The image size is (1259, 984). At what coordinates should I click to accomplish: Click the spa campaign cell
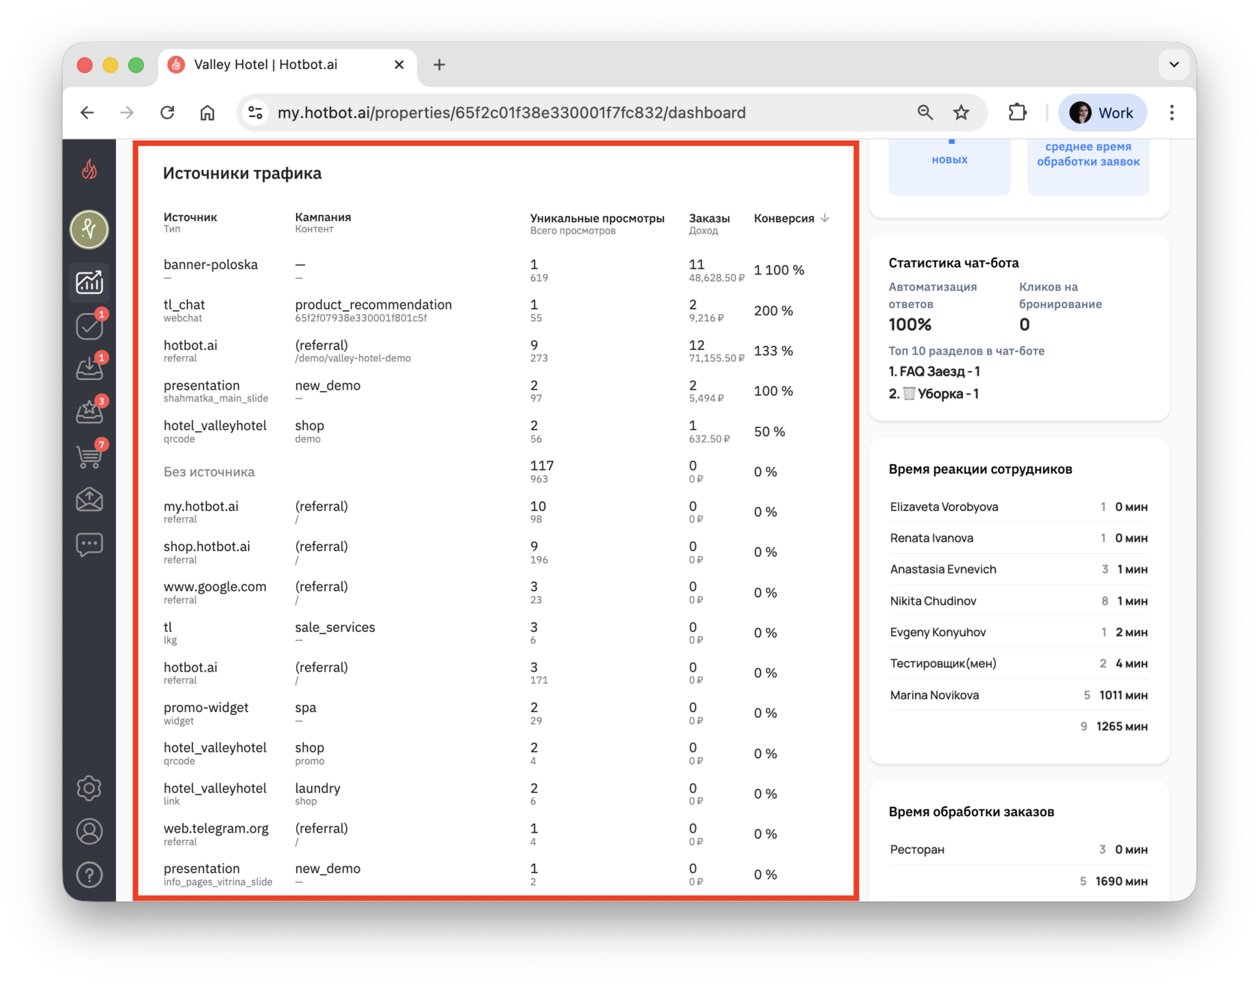point(306,708)
